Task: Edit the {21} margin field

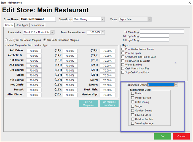Action: (x=108, y=51)
